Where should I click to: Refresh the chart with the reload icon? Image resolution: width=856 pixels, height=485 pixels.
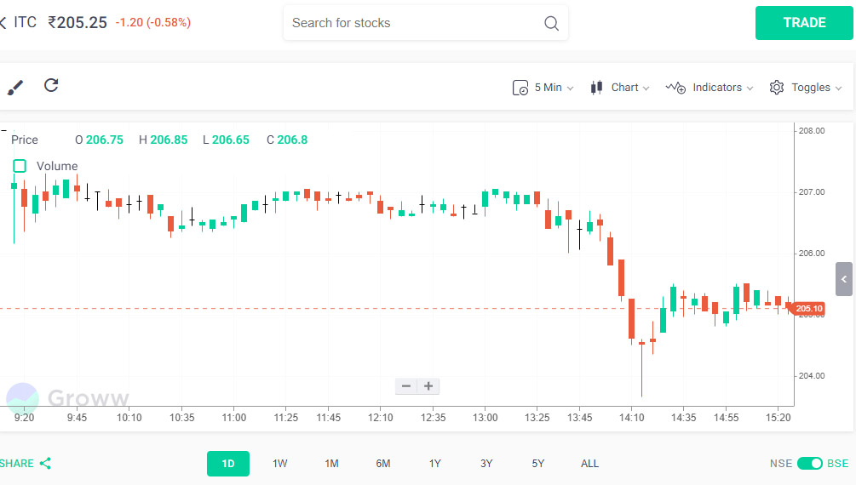point(51,85)
